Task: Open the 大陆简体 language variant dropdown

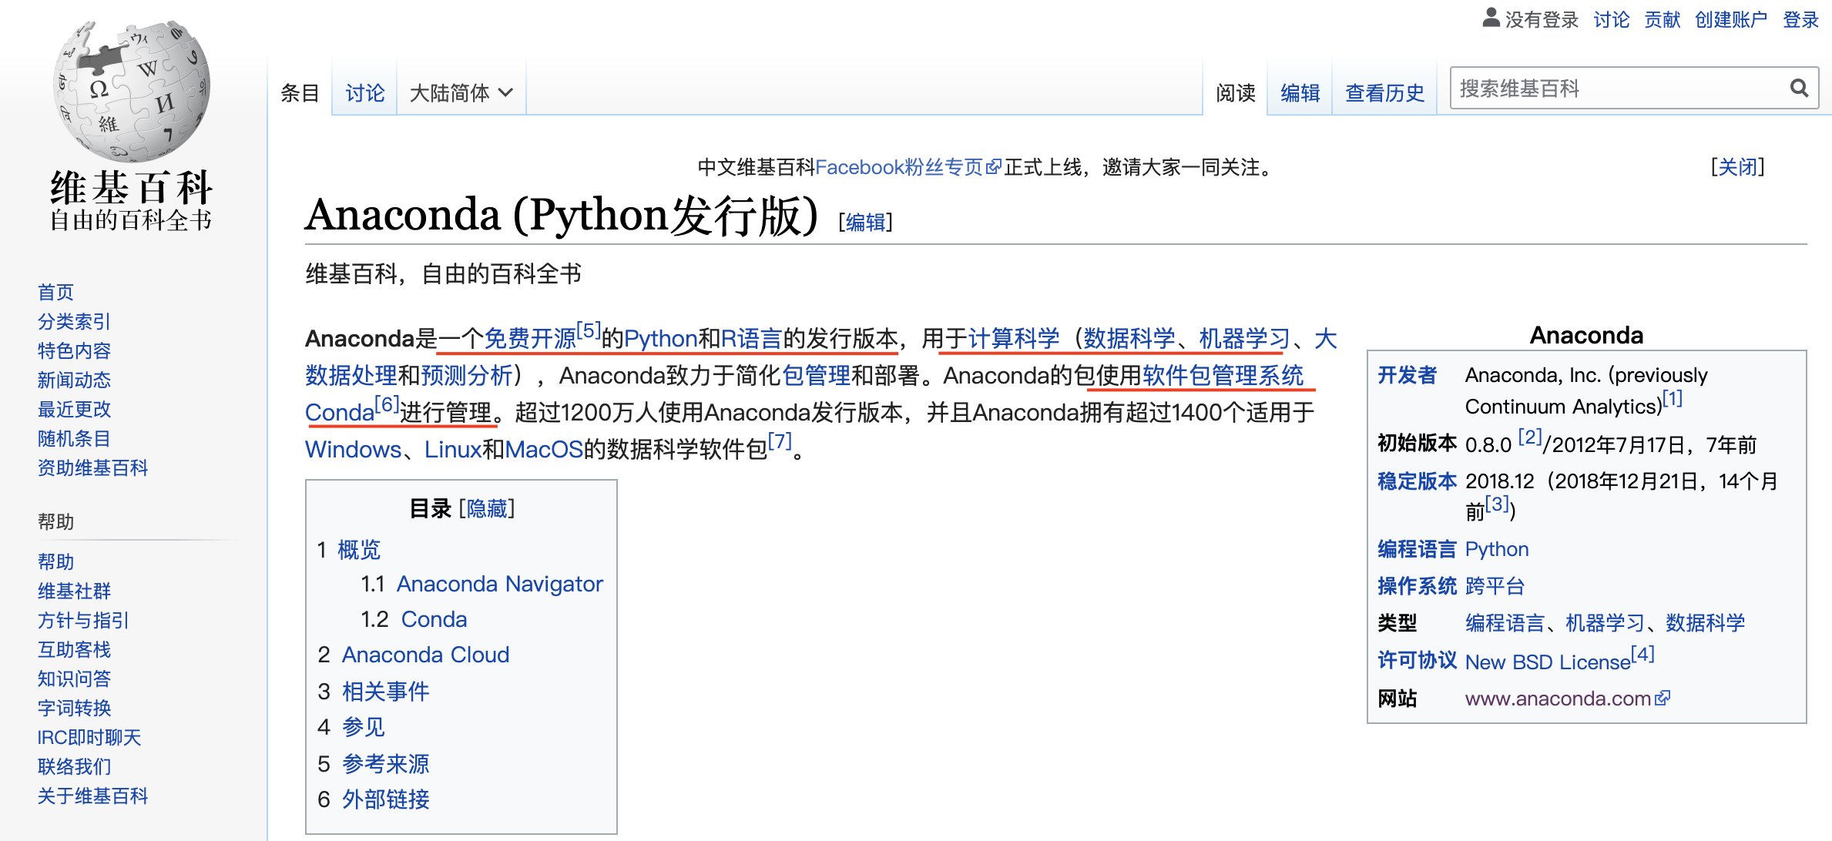Action: click(x=460, y=92)
